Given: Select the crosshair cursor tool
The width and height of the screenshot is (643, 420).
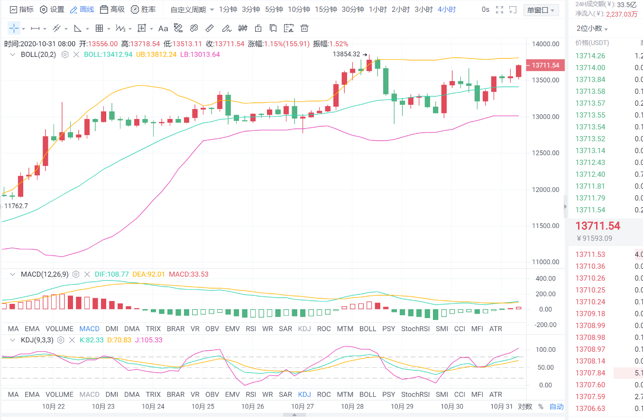Looking at the screenshot, I should (x=13, y=28).
